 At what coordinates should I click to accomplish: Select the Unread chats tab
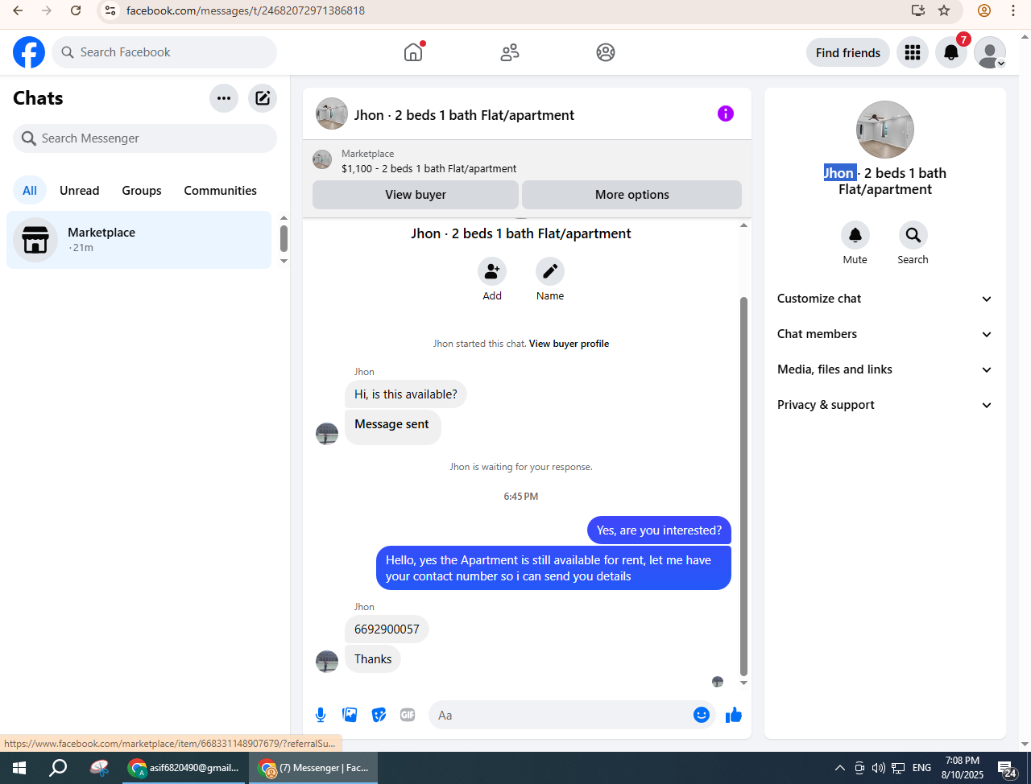pos(80,191)
